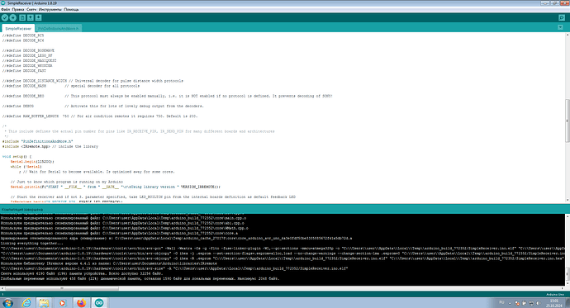This screenshot has height=308, width=570.
Task: Show hidden system tray icons arrow
Action: coord(510,303)
